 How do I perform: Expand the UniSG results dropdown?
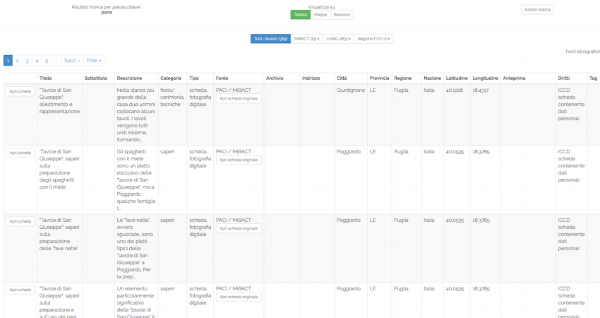[x=338, y=39]
